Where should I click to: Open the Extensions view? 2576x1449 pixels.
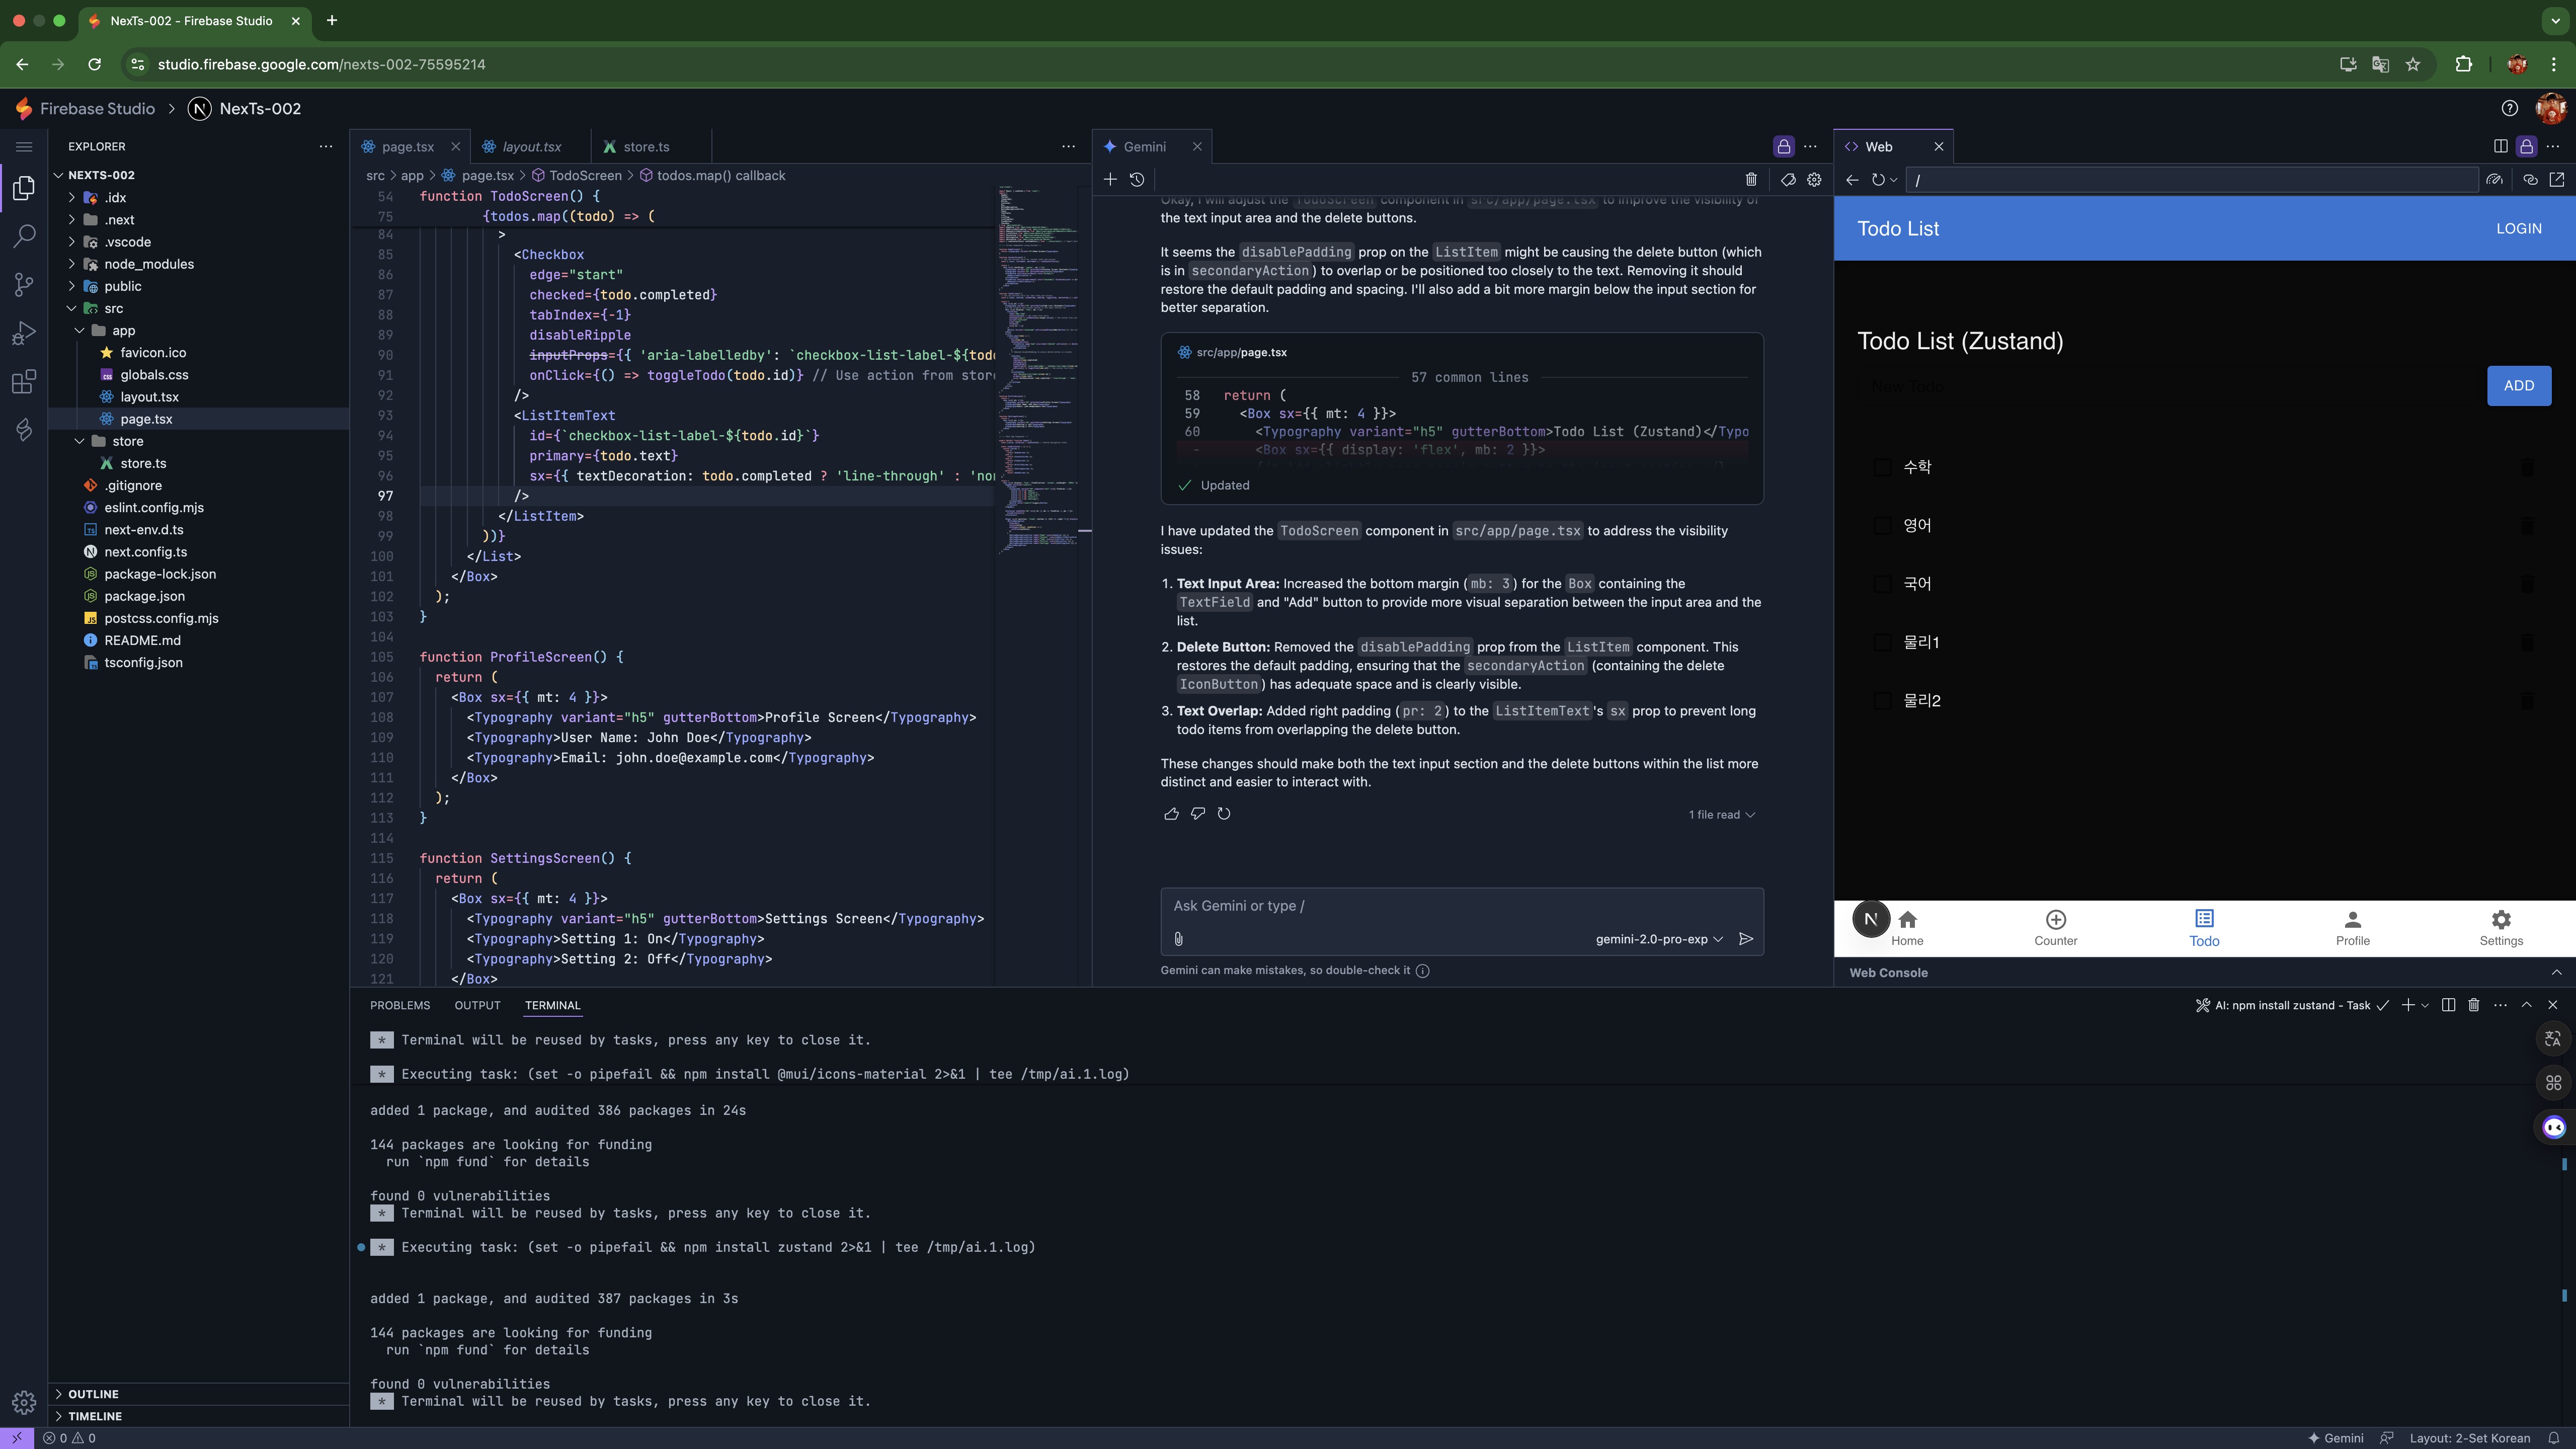pyautogui.click(x=24, y=382)
